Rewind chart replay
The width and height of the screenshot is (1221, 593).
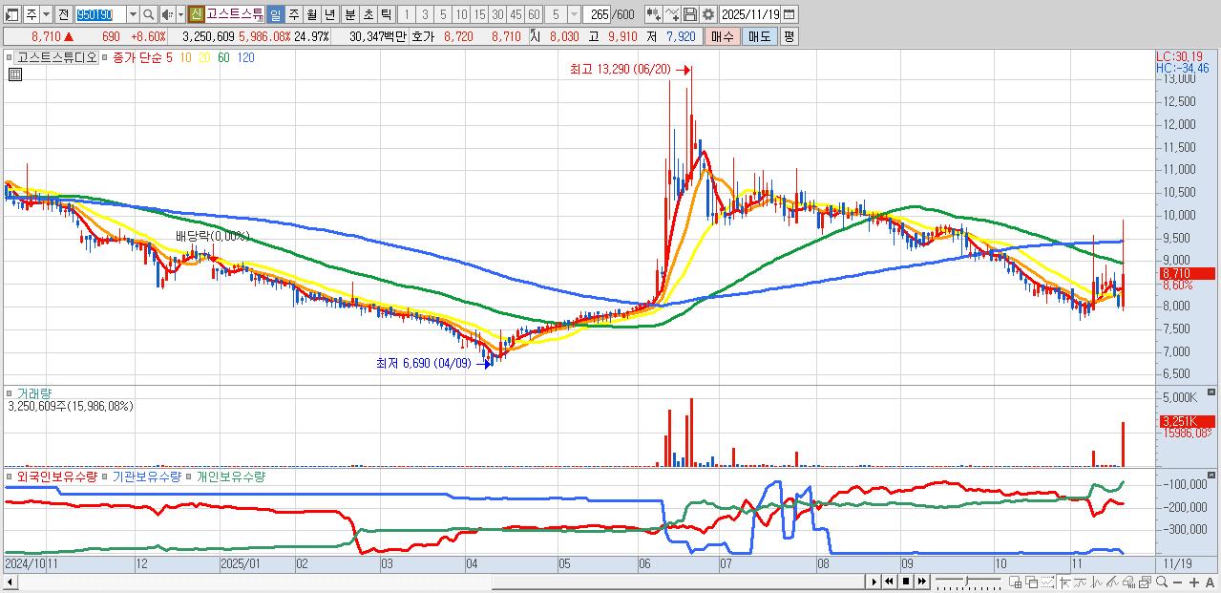click(889, 582)
